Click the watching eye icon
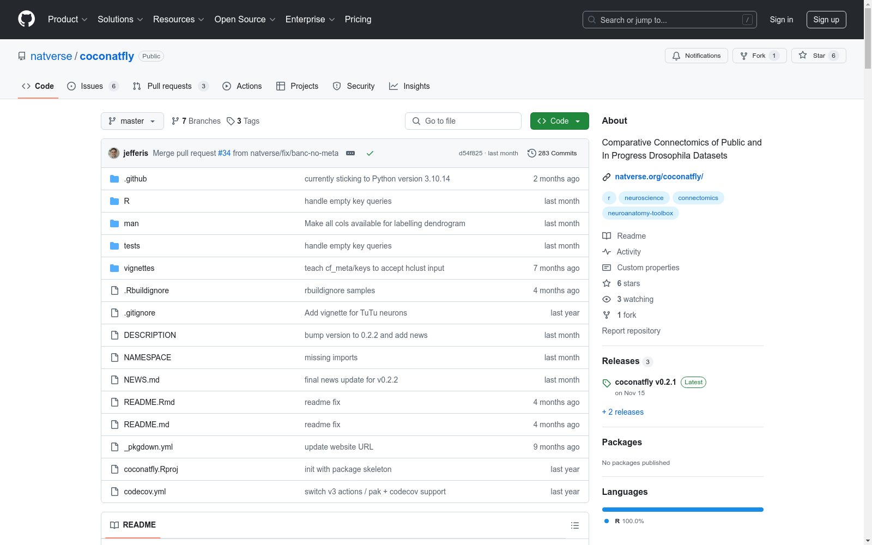The height and width of the screenshot is (545, 872). tap(607, 299)
